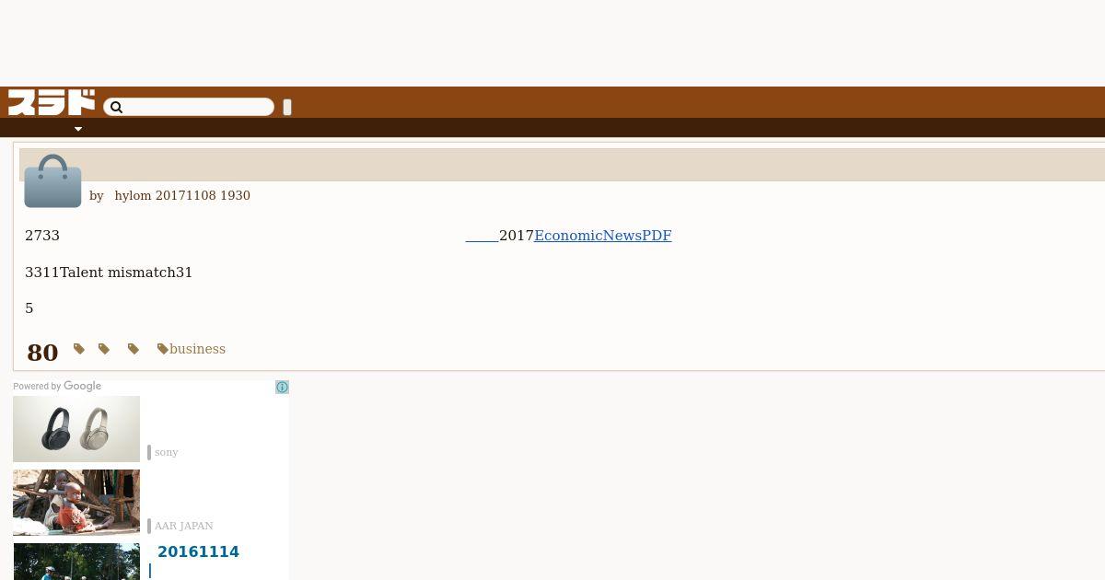Click the shopping bag topic icon
Viewport: 1105px width, 580px height.
[x=52, y=181]
